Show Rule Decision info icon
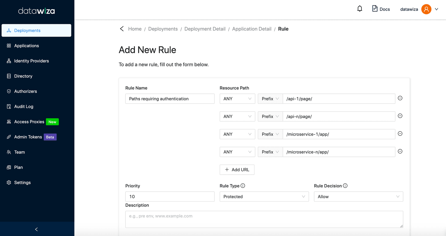446x236 pixels. point(345,186)
